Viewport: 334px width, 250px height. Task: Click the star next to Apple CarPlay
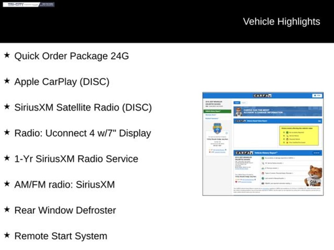(x=7, y=81)
